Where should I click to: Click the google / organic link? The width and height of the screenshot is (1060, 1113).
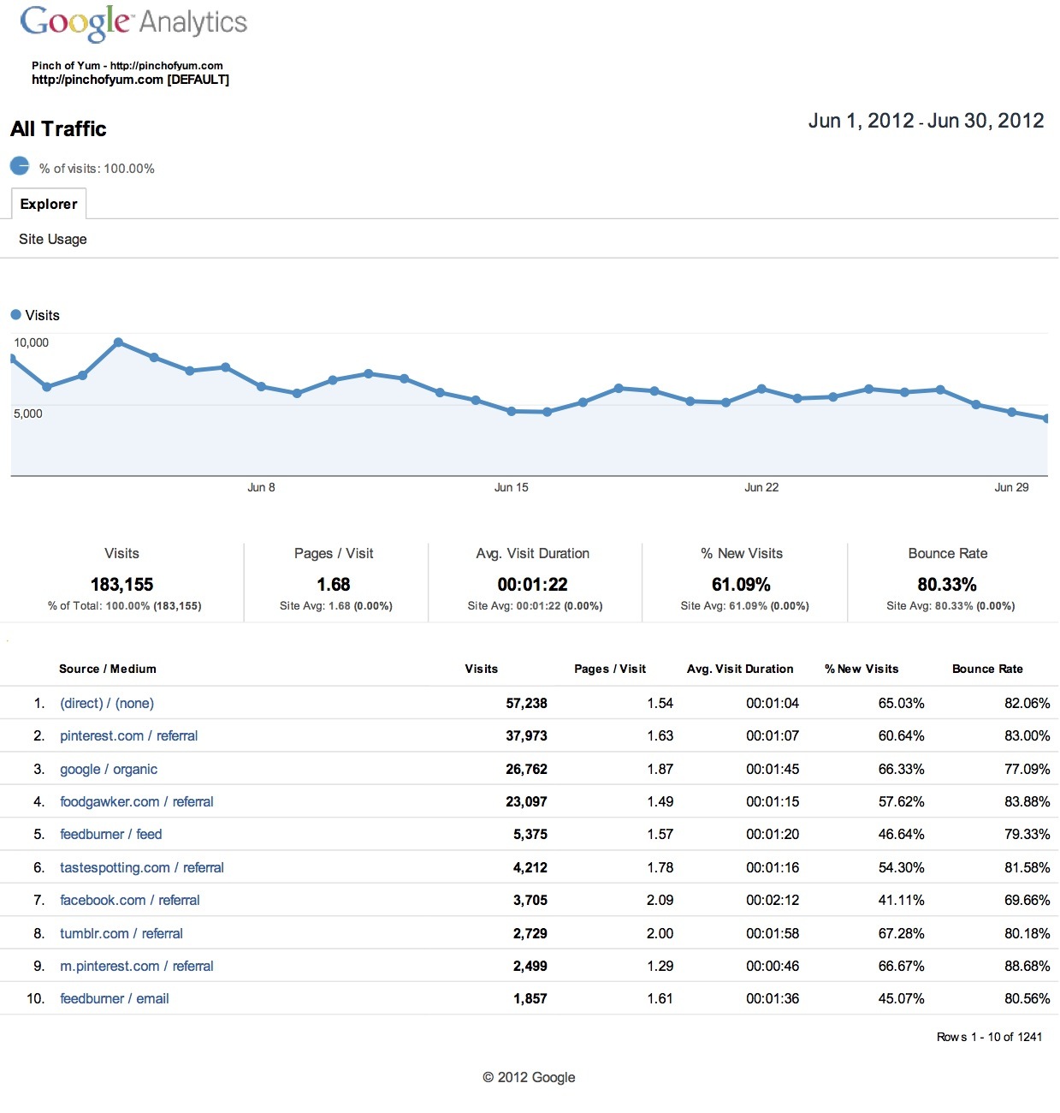tap(109, 769)
